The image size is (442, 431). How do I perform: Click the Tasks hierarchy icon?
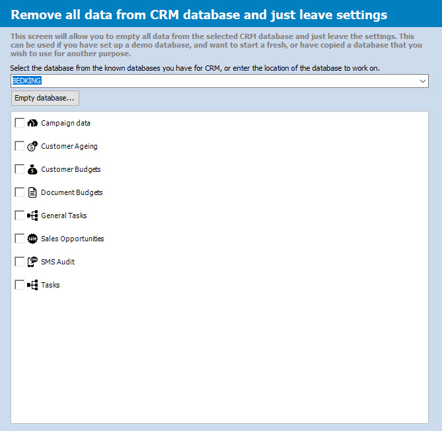32,285
